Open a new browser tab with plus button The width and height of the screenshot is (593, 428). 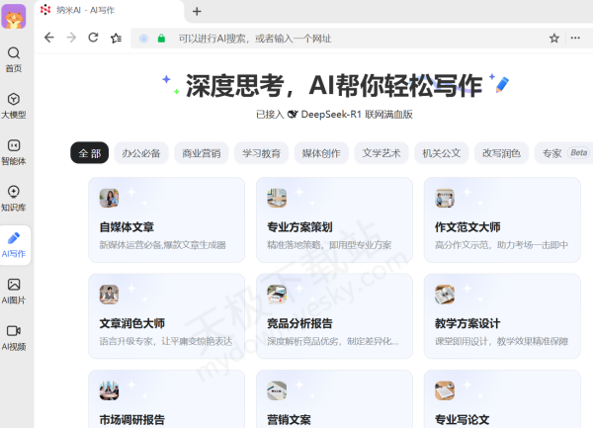pos(197,11)
